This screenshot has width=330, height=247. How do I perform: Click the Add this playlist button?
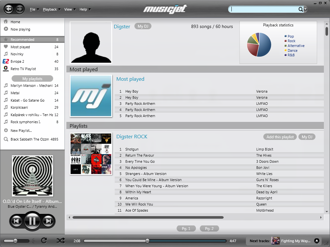click(x=280, y=137)
